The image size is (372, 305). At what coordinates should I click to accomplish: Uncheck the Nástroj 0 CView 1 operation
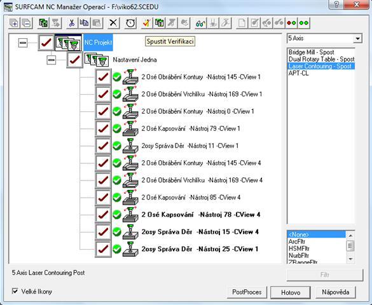103,111
